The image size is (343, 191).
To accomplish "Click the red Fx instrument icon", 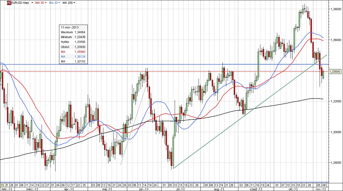I will pyautogui.click(x=9, y=3).
